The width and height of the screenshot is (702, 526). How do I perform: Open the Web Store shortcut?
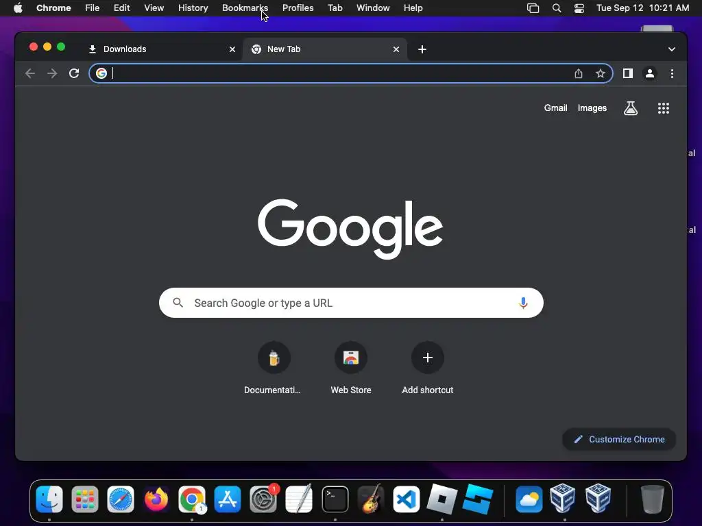pyautogui.click(x=351, y=368)
